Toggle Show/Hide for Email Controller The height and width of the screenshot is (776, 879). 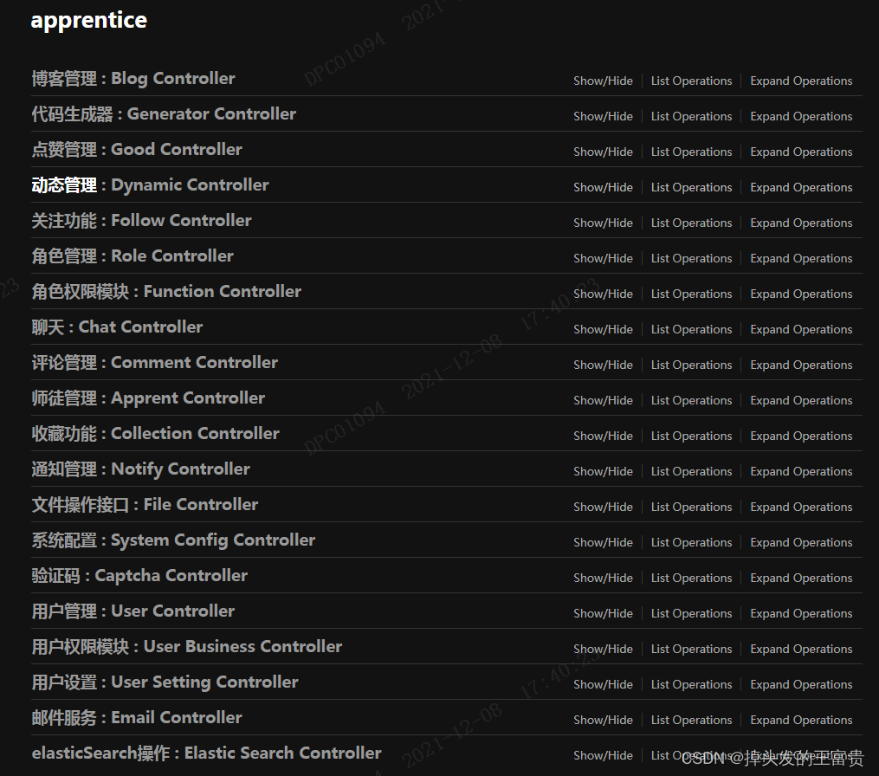[x=604, y=720]
